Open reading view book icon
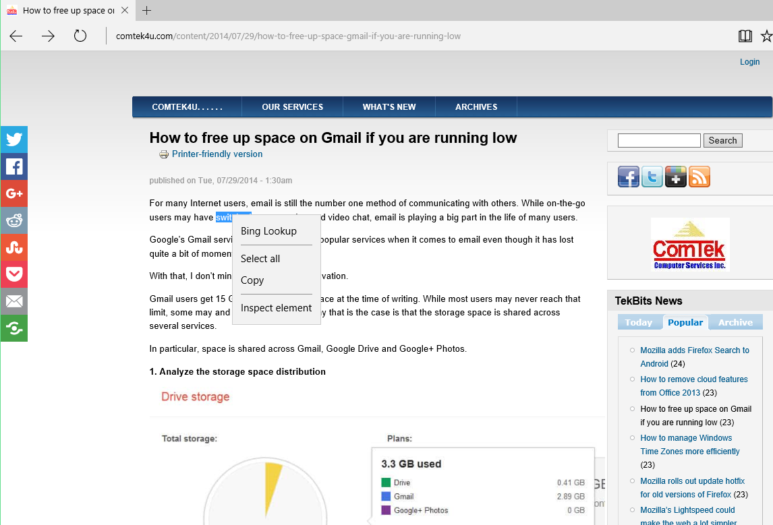The width and height of the screenshot is (773, 525). pyautogui.click(x=745, y=36)
